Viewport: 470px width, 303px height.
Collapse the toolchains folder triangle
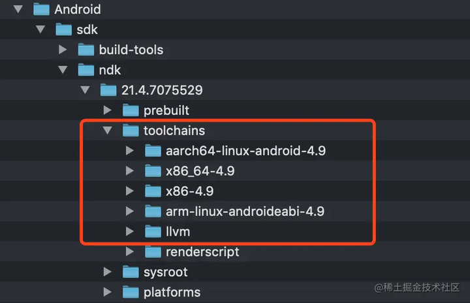[107, 130]
